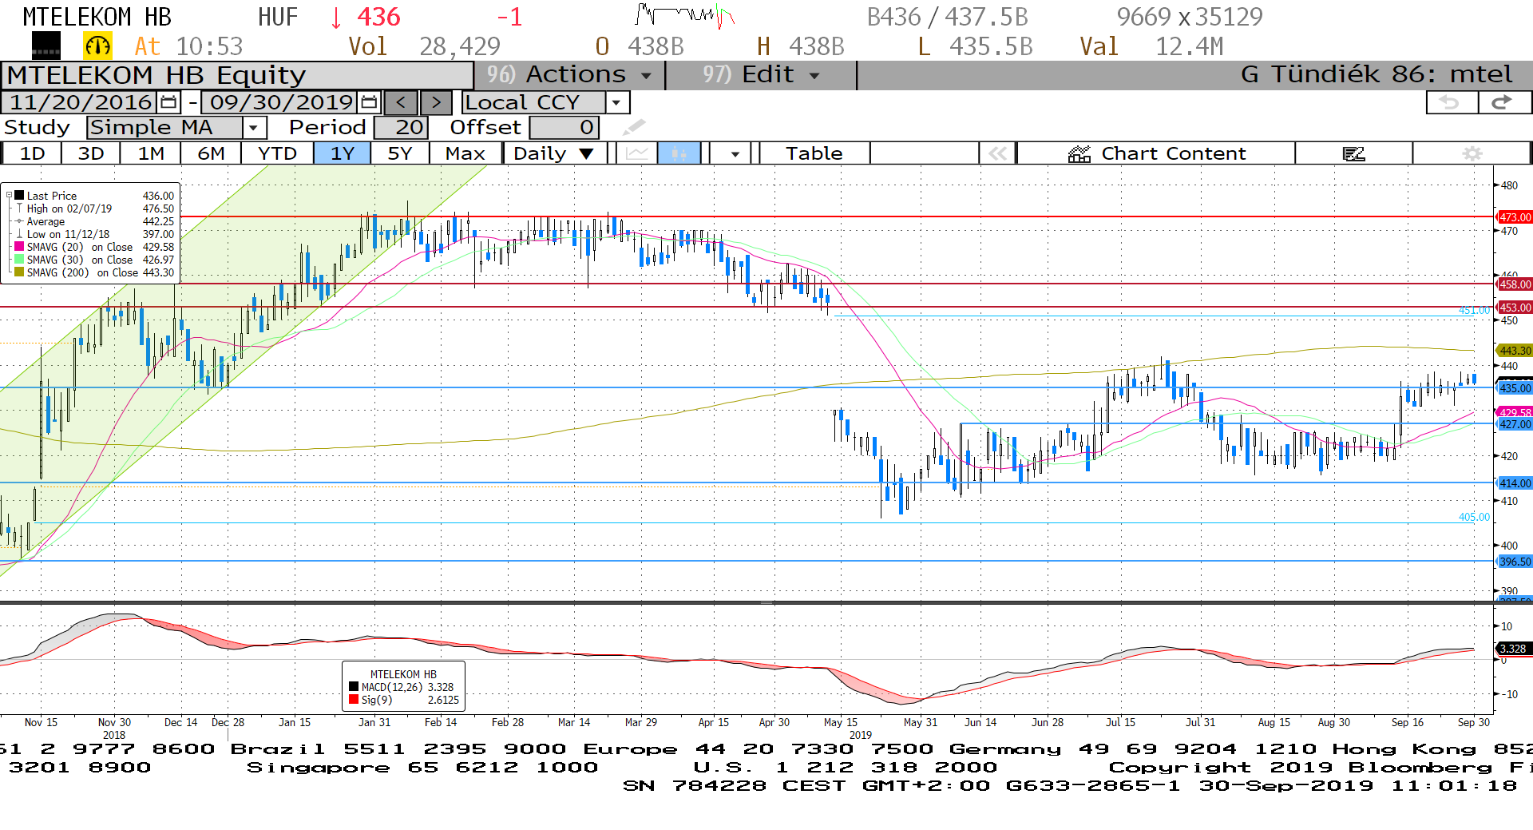Click the start date field 11/20/2016

tap(81, 102)
